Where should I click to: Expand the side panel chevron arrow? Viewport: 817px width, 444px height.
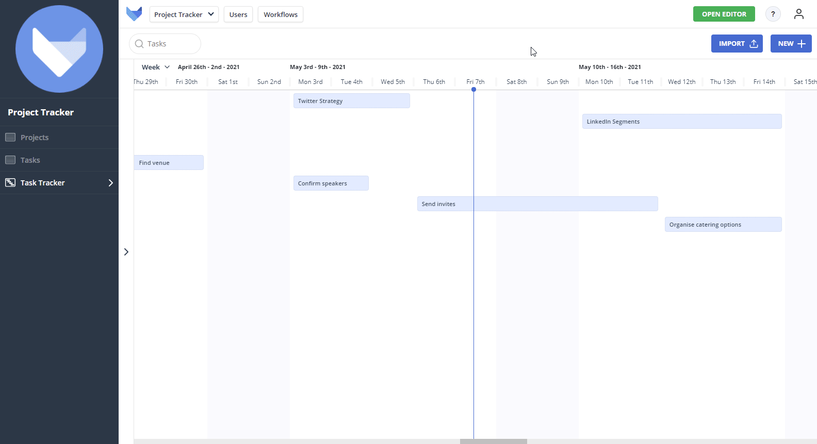(x=126, y=252)
